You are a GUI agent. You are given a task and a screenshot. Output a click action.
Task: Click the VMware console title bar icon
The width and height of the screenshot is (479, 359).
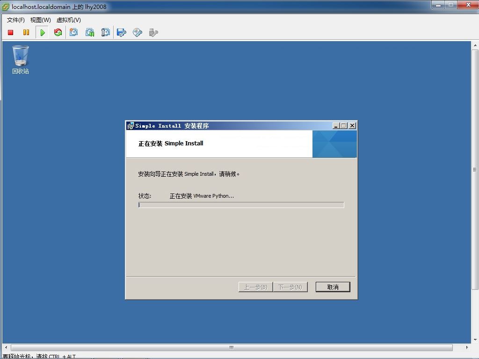[6, 7]
